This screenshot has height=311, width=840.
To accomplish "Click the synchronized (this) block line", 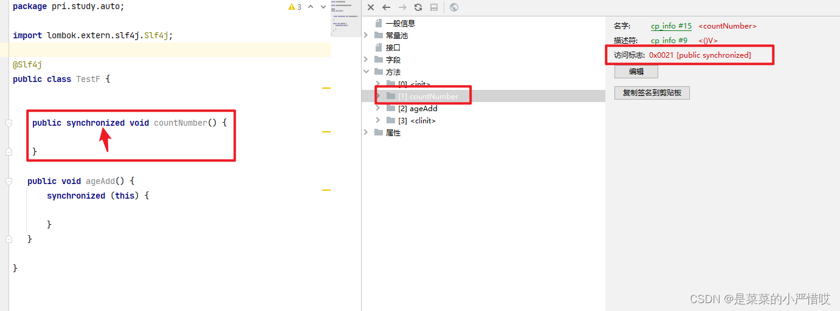I will (98, 196).
